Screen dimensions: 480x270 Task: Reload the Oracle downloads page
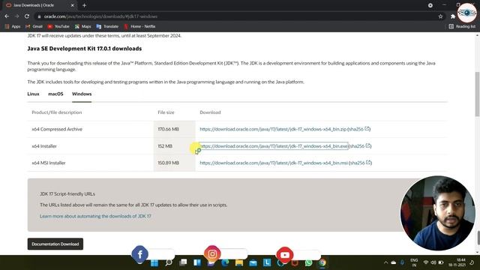click(27, 16)
